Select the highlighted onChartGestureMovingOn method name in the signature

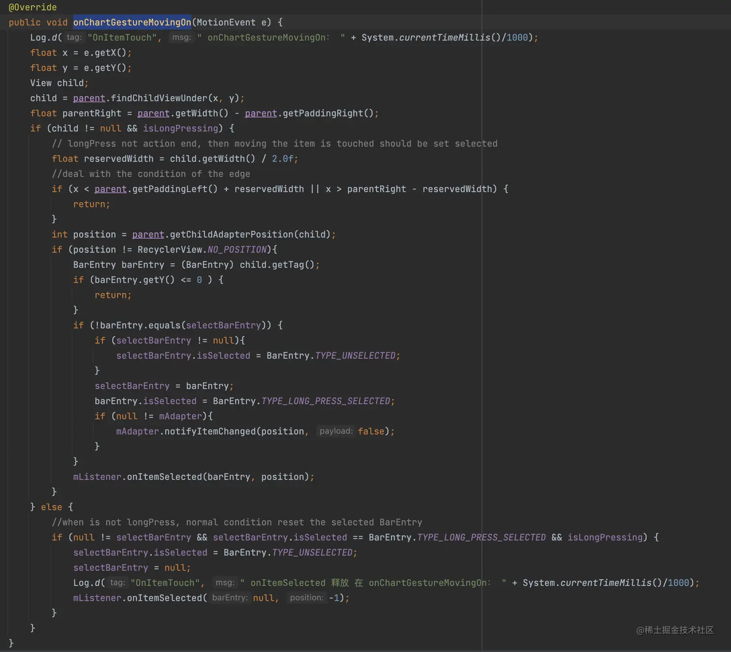132,22
